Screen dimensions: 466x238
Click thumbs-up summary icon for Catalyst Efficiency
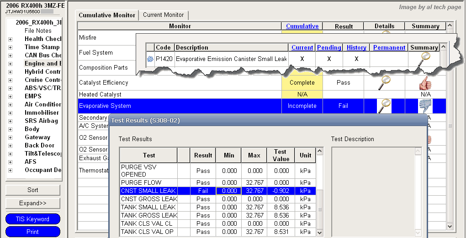pos(425,82)
